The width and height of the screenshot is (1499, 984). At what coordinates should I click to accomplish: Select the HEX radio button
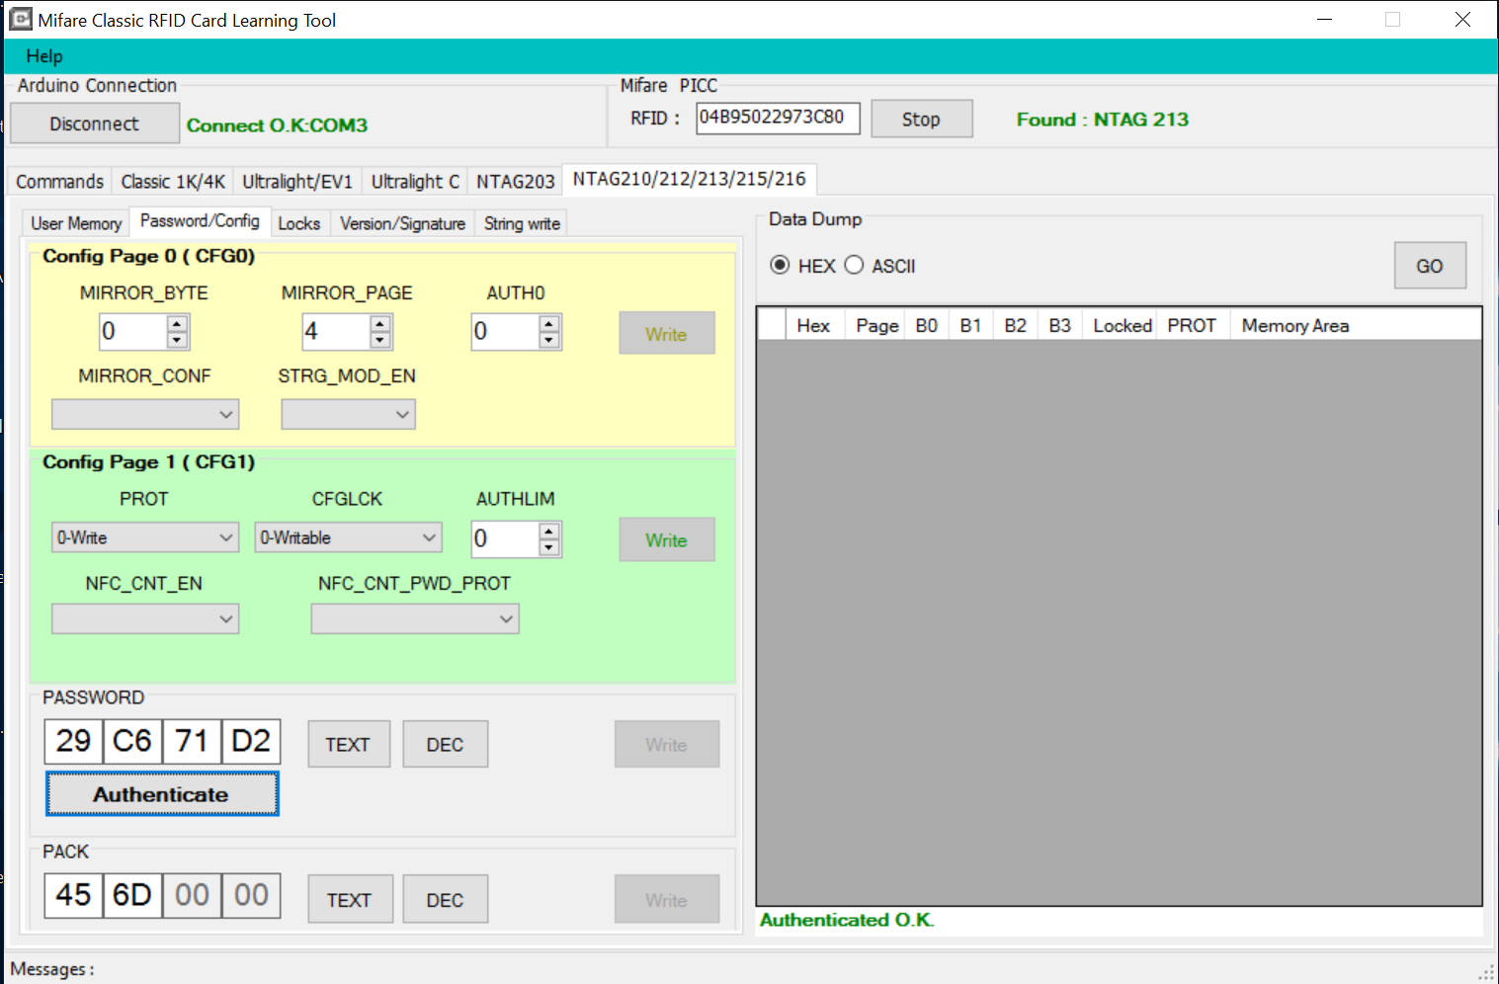coord(781,265)
